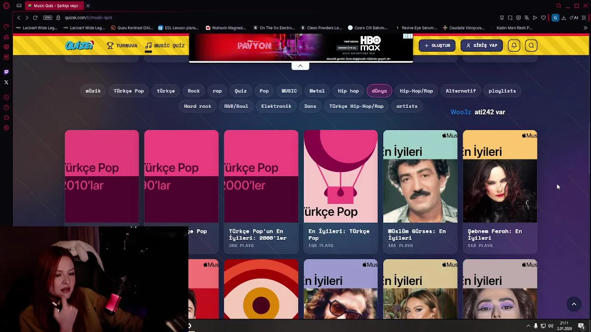The width and height of the screenshot is (591, 332).
Task: Select the artists tag
Action: [407, 106]
